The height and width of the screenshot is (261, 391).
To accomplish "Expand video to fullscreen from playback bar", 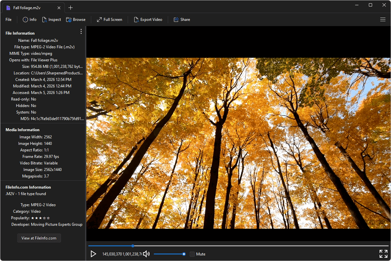I will click(383, 254).
